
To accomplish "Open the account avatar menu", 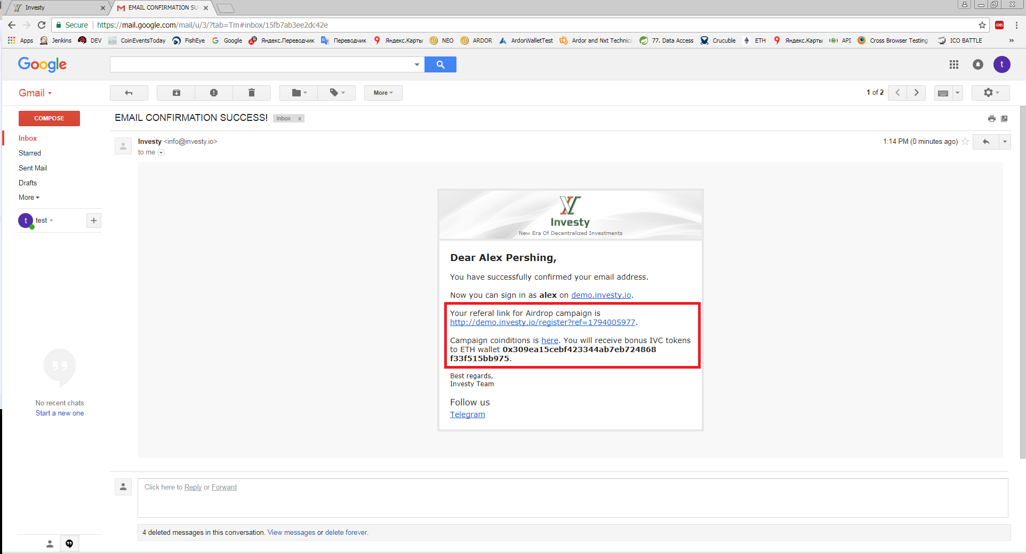I will 1002,64.
